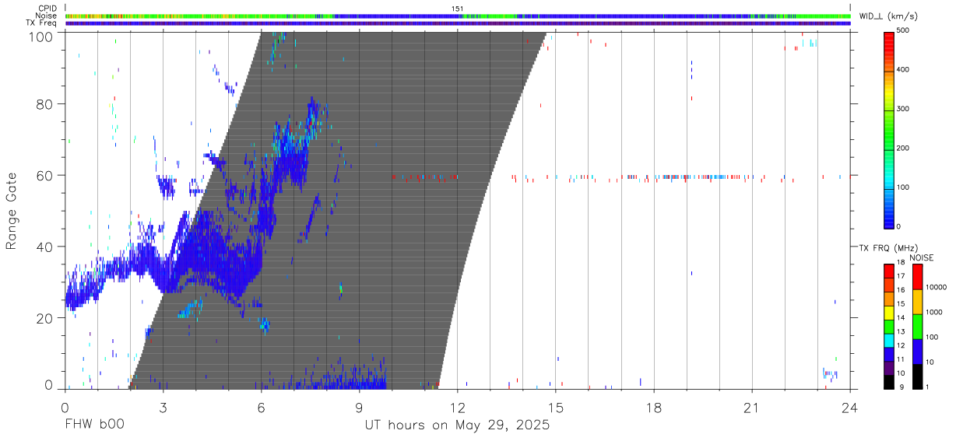Screen dimensions: 956x441
Task: Pick the blue swatch on NOISE legend
Action: pos(917,352)
